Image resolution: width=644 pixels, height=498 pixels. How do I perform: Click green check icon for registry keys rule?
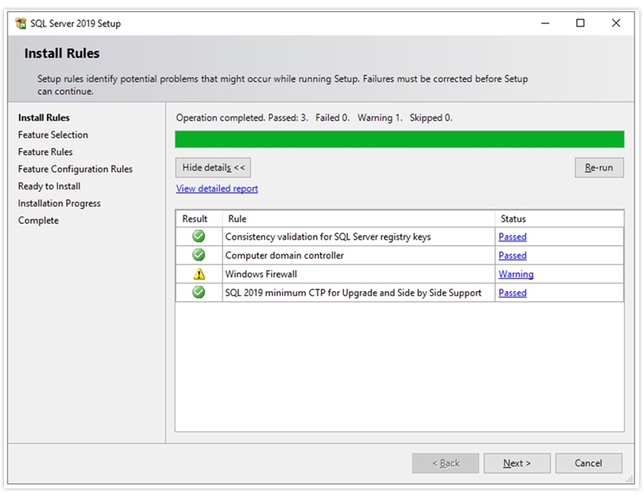(x=199, y=237)
